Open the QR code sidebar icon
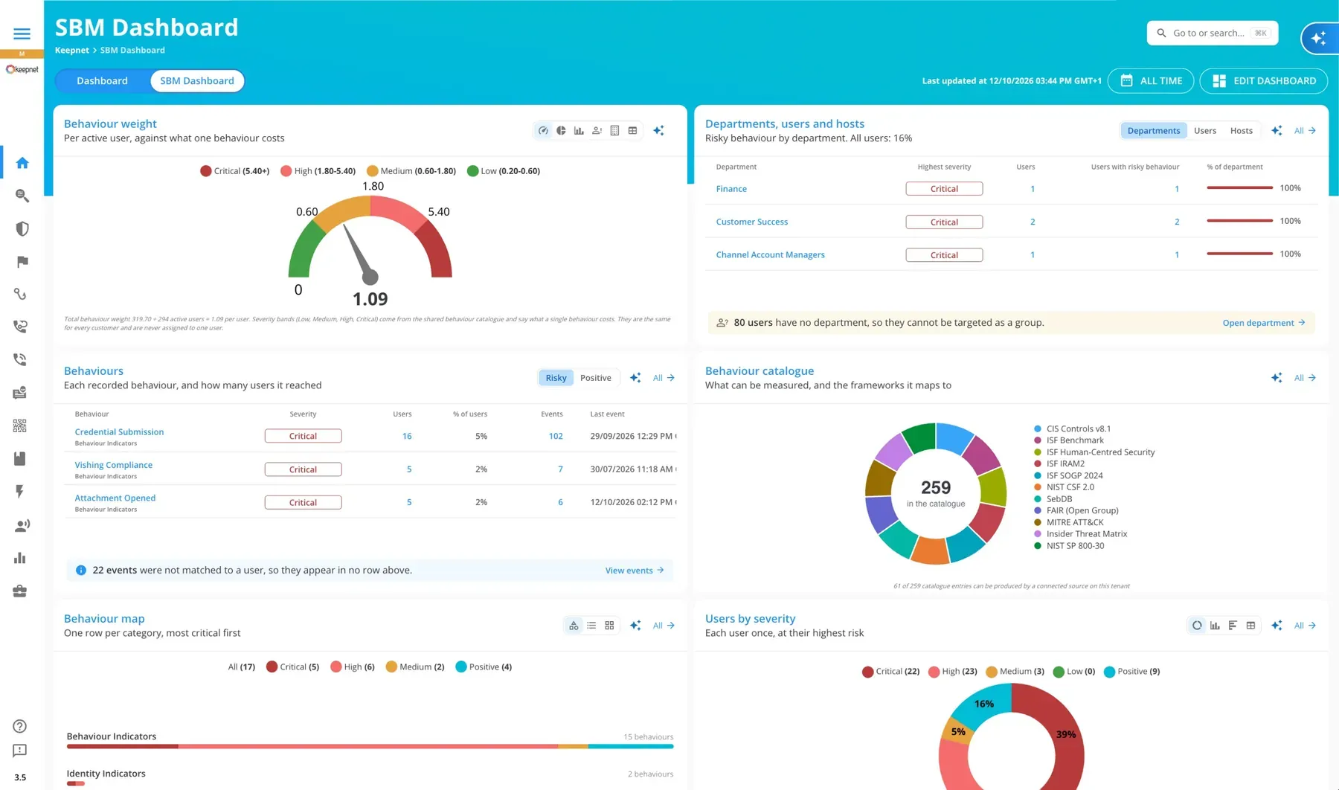 click(20, 425)
